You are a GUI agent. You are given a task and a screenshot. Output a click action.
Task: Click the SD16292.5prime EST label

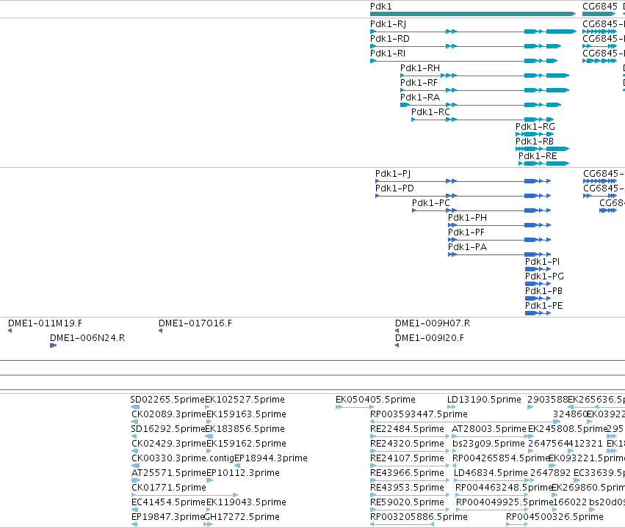coord(168,429)
